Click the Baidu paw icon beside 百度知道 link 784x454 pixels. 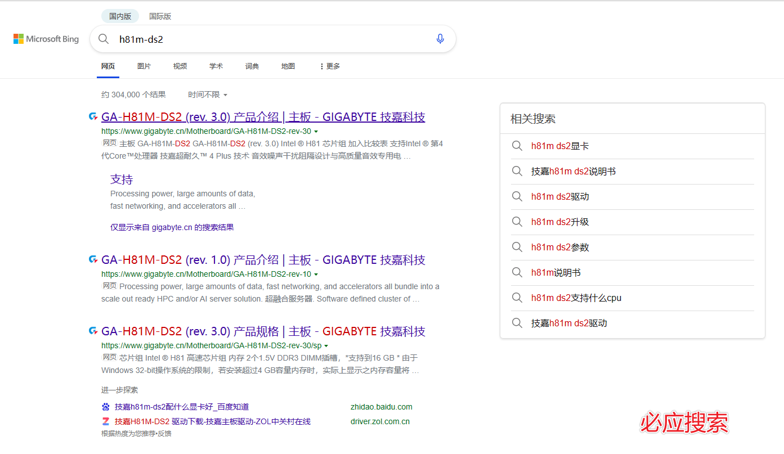(106, 407)
